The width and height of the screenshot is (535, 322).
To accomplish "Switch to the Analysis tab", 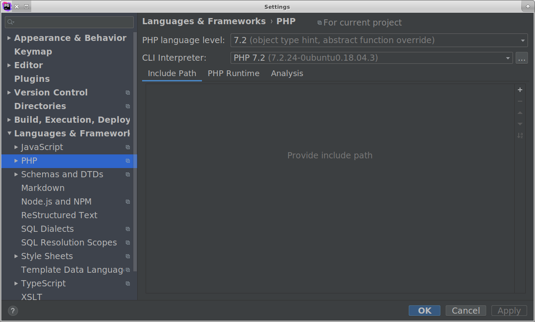I will pyautogui.click(x=287, y=73).
